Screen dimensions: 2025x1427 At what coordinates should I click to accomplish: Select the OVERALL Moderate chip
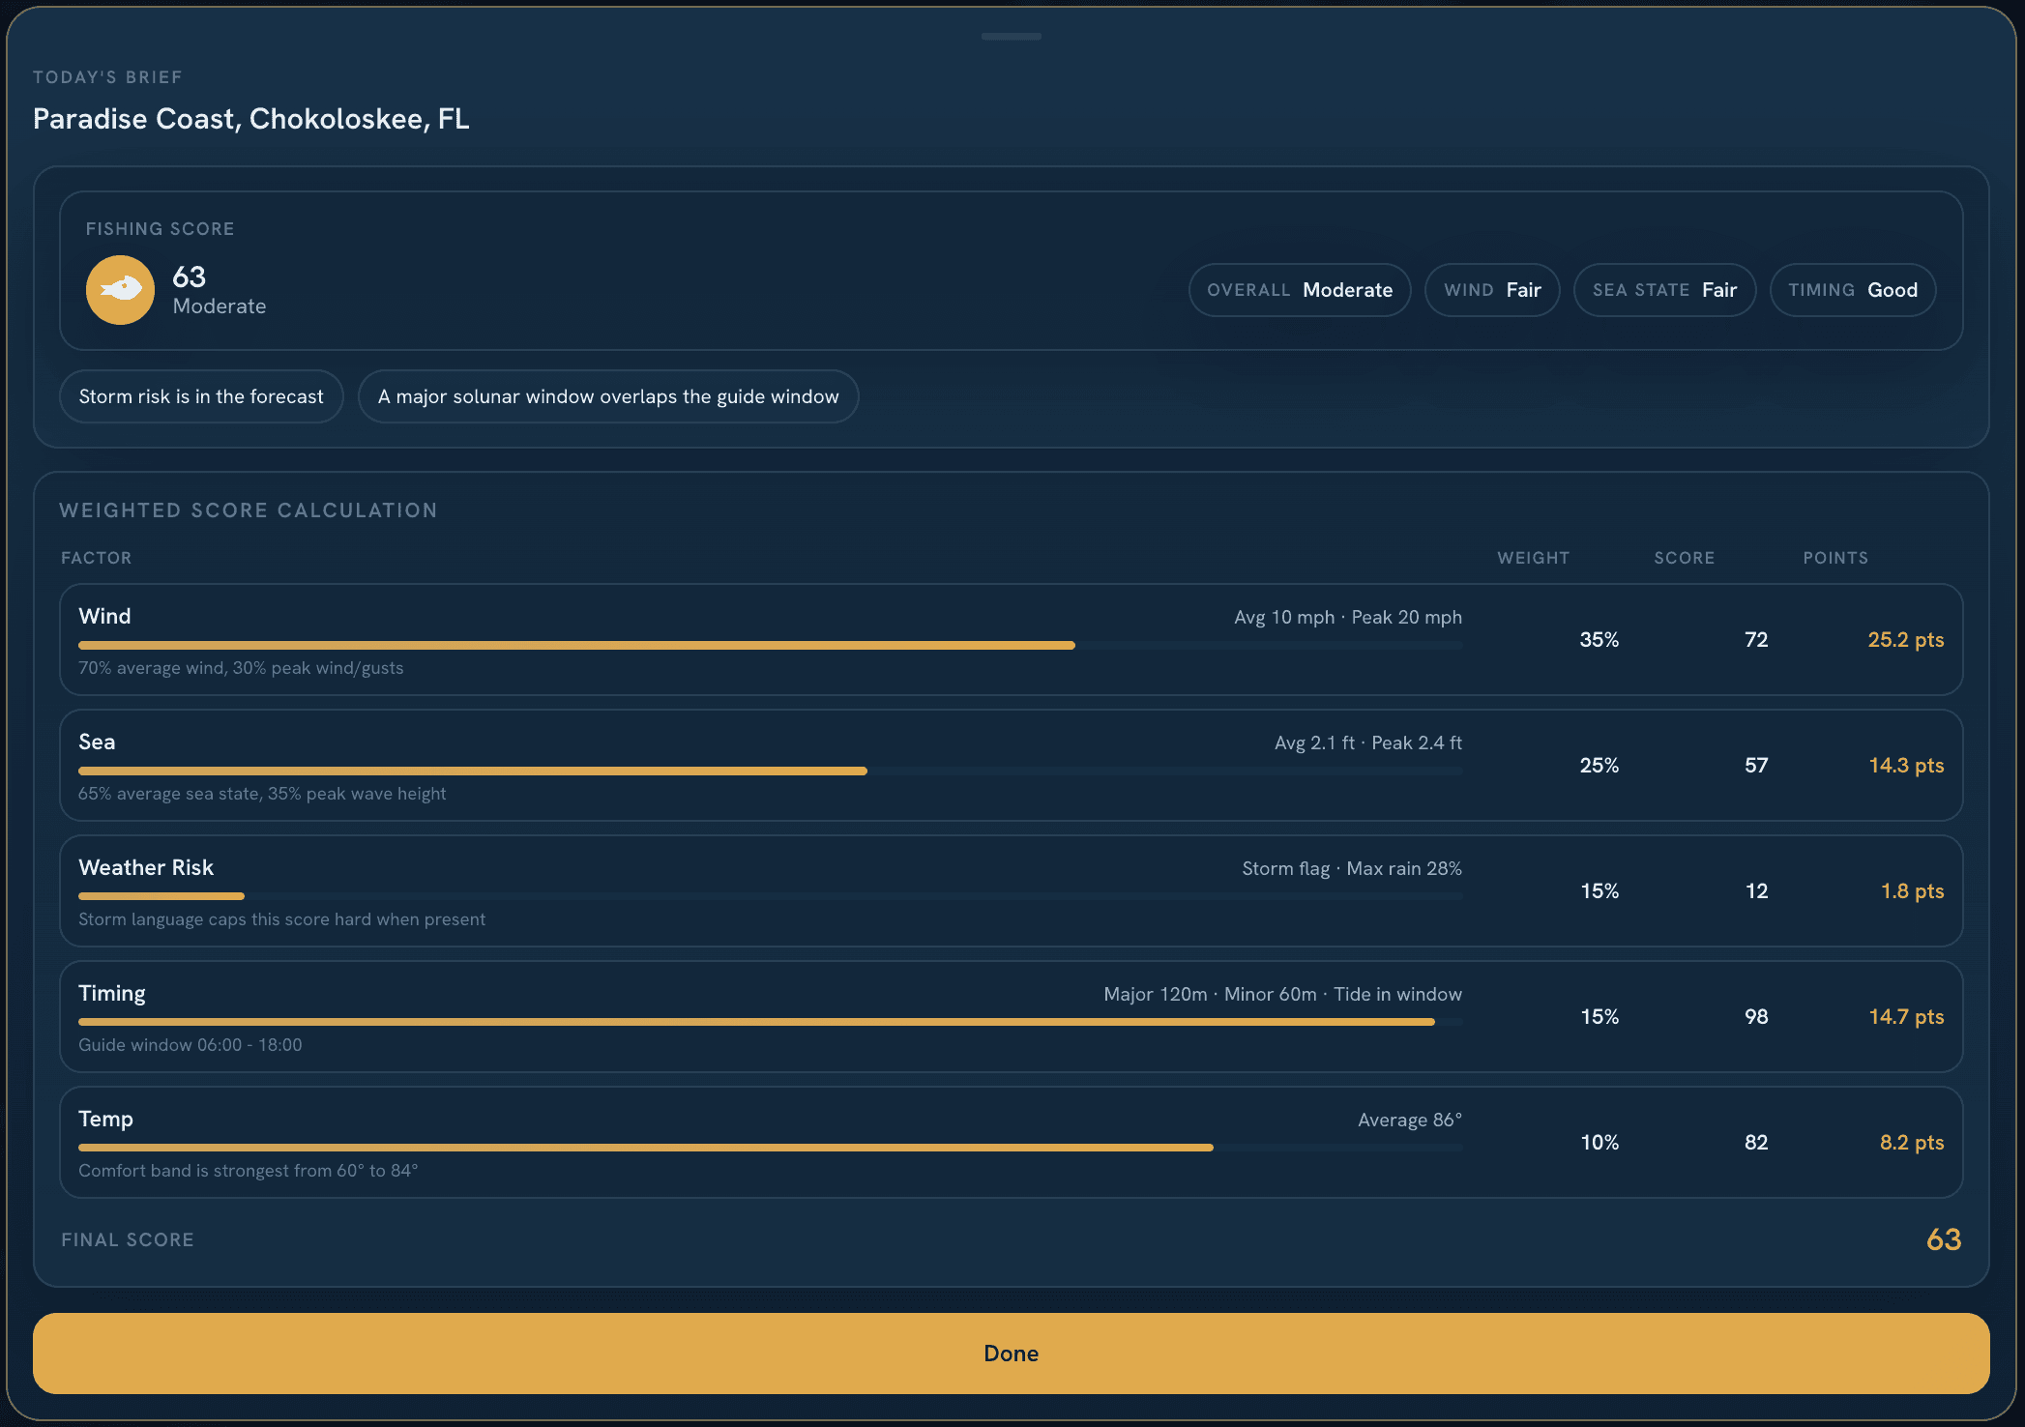pyautogui.click(x=1300, y=290)
